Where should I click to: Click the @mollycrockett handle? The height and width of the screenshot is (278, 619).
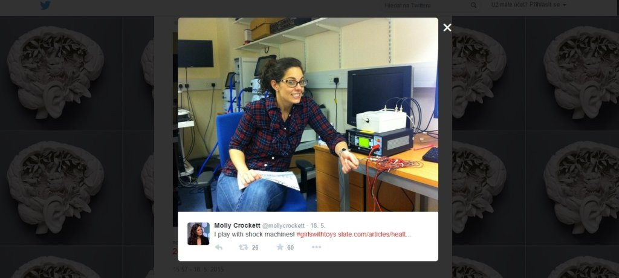tap(283, 226)
